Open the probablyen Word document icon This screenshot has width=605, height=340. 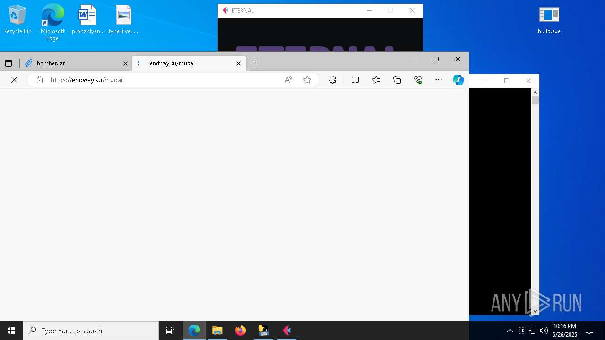88,20
